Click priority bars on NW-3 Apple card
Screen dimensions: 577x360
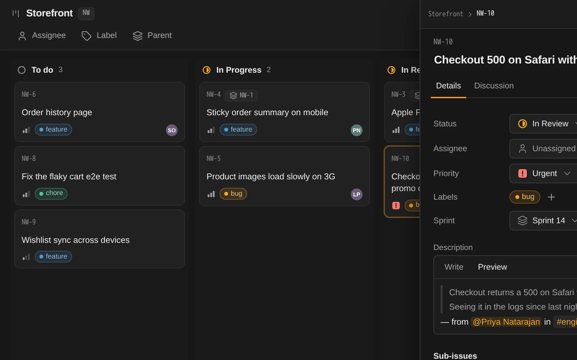[396, 130]
